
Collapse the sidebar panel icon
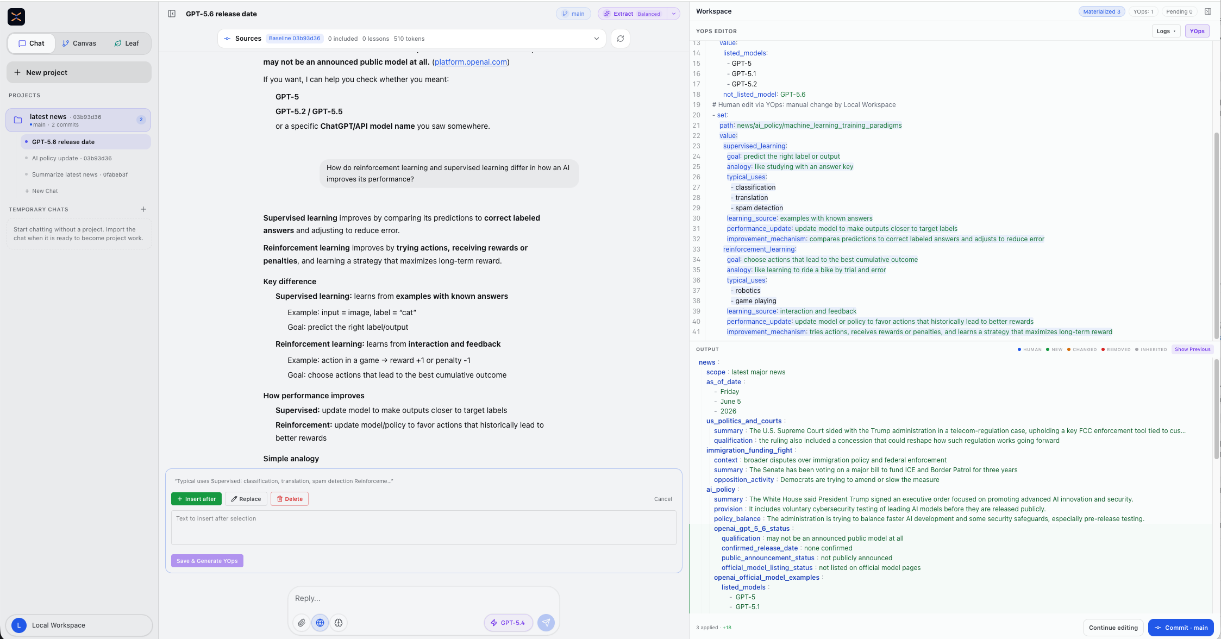[x=172, y=14]
